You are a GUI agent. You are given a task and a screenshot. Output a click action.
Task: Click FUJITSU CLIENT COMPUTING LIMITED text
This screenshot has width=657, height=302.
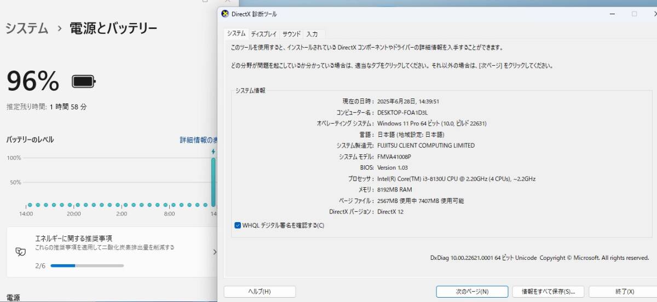pos(426,146)
